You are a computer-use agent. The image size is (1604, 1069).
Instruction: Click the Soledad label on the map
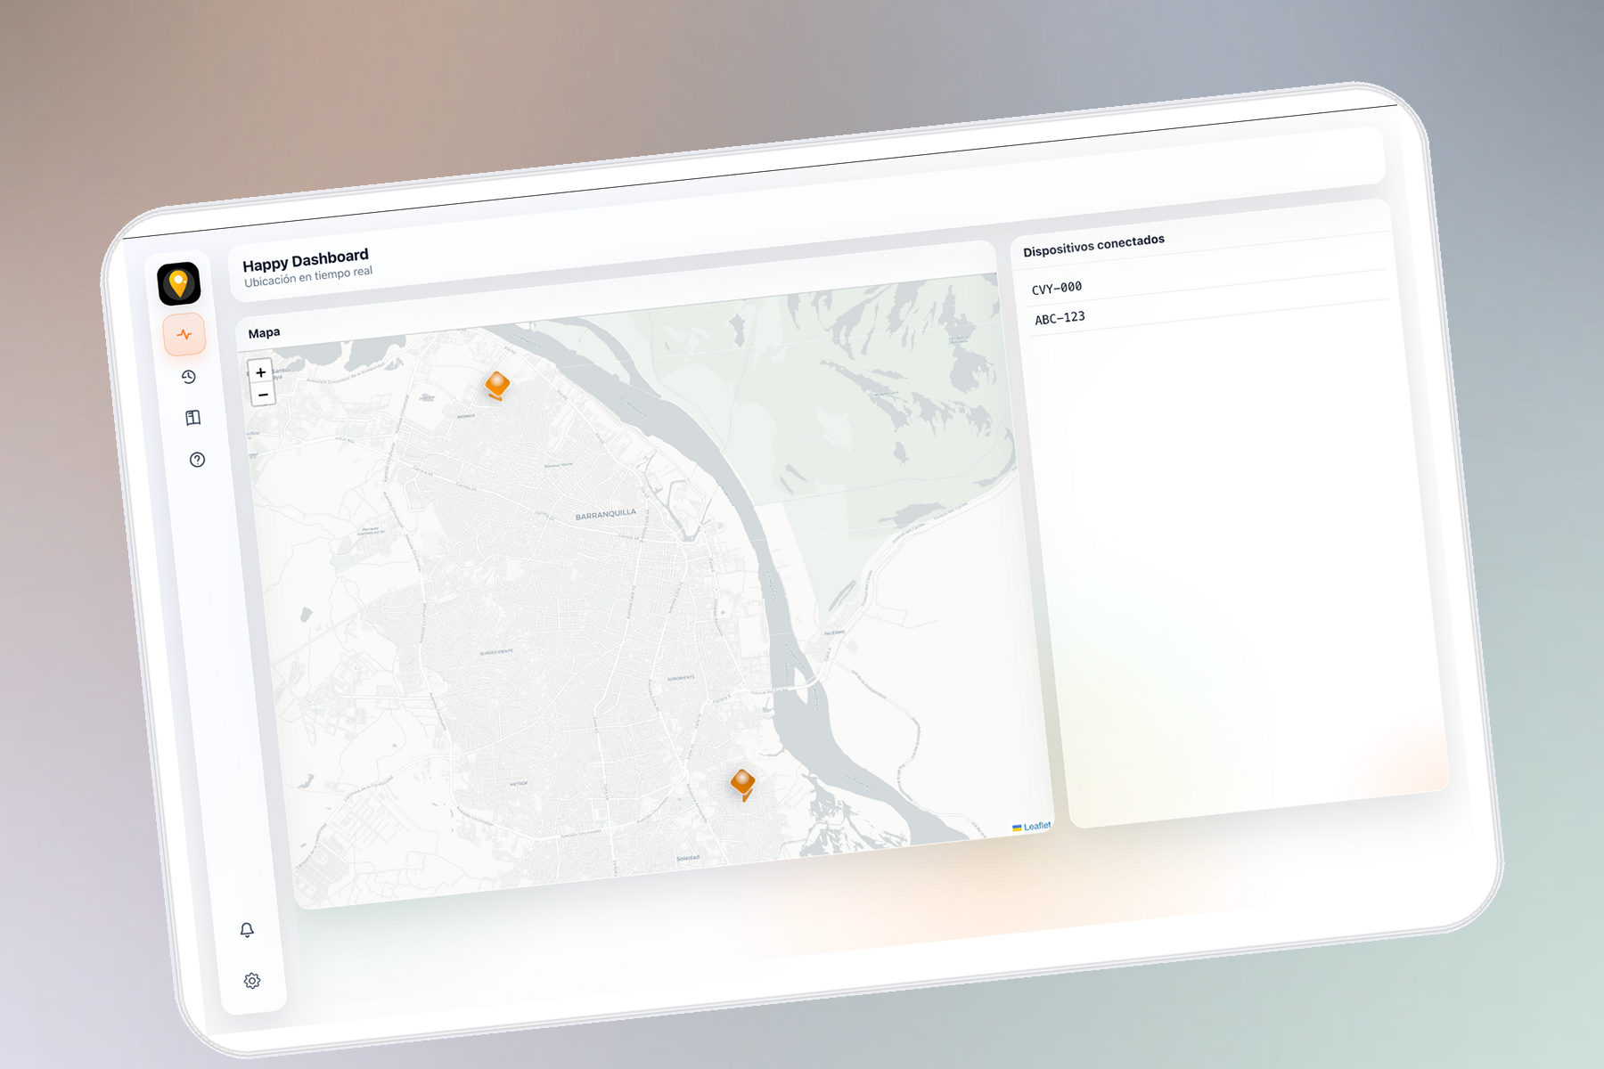[x=688, y=858]
